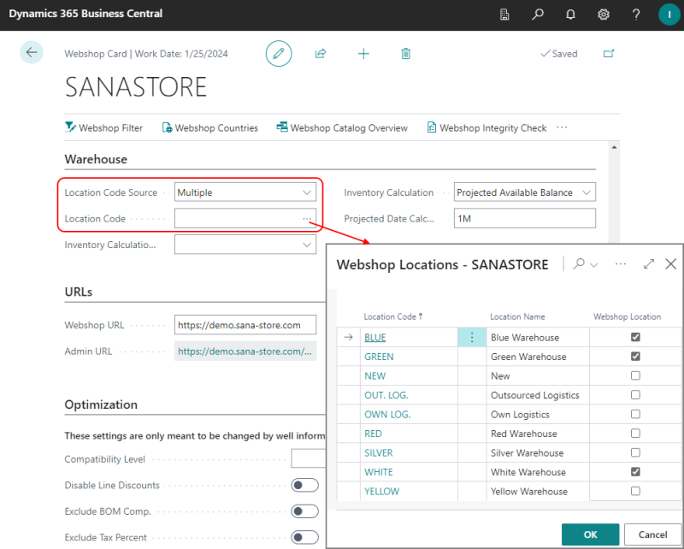Image resolution: width=684 pixels, height=549 pixels.
Task: Toggle Exclude Tax Percent switch
Action: coord(304,537)
